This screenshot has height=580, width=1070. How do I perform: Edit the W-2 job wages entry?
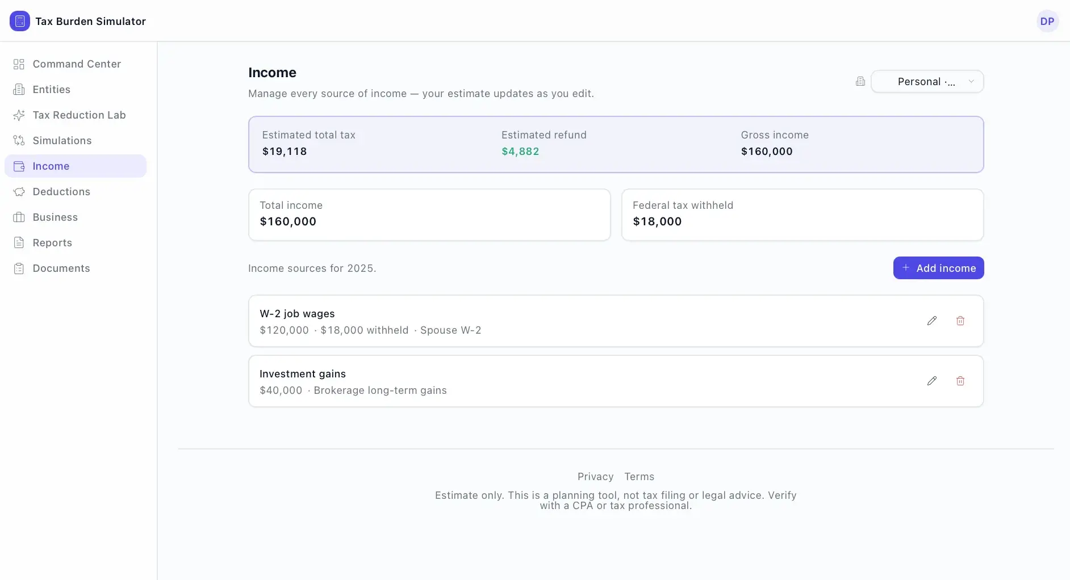tap(932, 321)
